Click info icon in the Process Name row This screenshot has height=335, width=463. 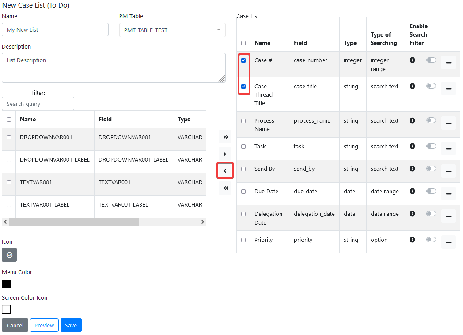click(412, 120)
